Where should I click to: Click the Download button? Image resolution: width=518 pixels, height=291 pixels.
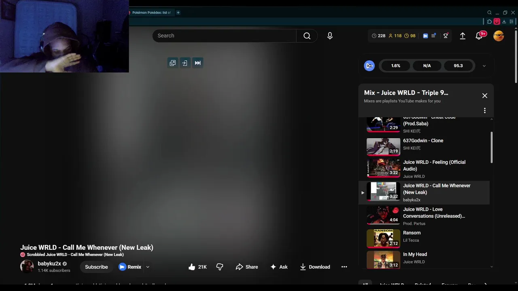315,267
